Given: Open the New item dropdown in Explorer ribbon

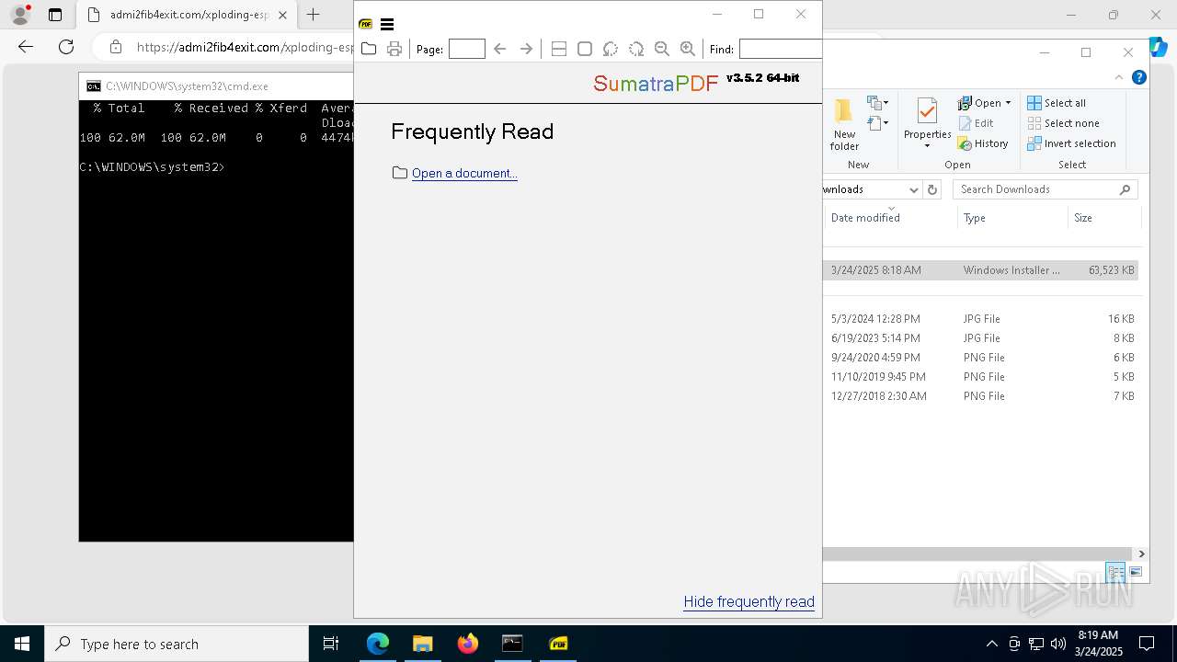Looking at the screenshot, I should tap(878, 103).
